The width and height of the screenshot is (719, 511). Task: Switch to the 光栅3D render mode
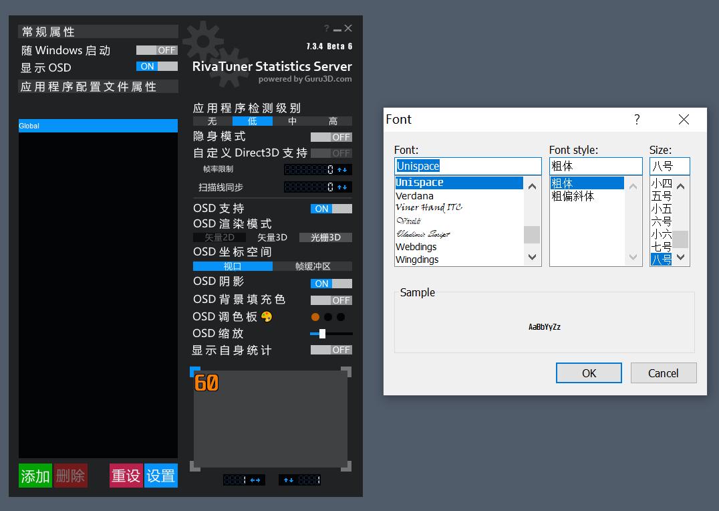click(325, 237)
